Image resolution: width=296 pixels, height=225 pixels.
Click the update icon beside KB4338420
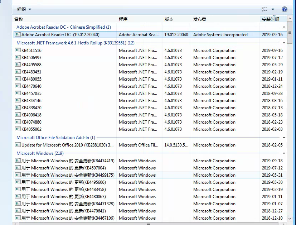[18, 107]
